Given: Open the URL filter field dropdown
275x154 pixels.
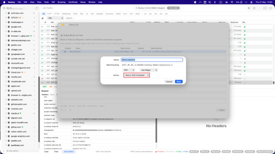Looking at the screenshot, I should point(55,18).
